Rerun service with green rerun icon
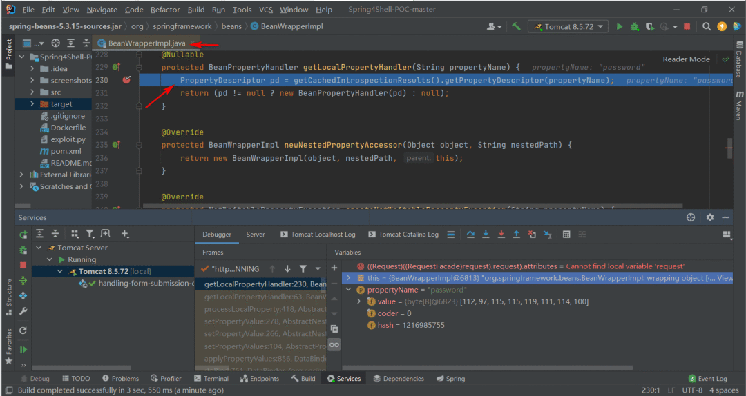Screen dimensions: 746x396 tap(23, 235)
